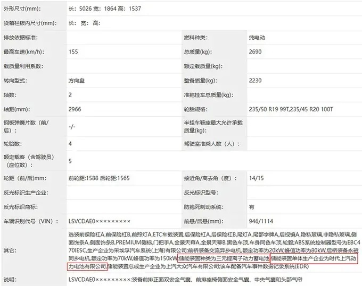The image size is (362, 286).
Task: Select the 车辆识别代号（VIN）label
Action: (x=30, y=221)
